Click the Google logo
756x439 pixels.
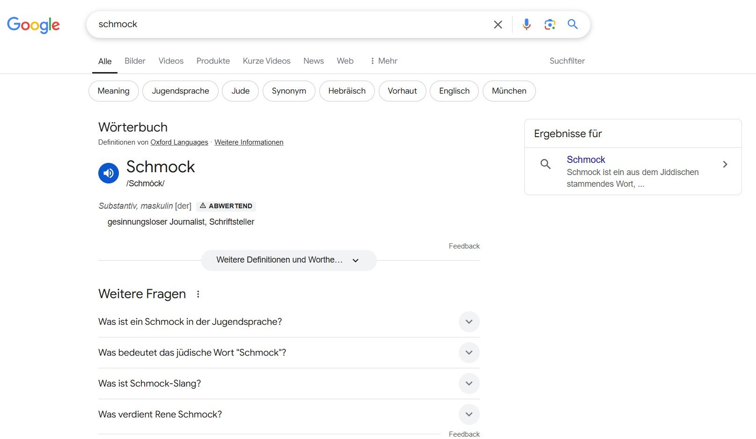(x=33, y=25)
